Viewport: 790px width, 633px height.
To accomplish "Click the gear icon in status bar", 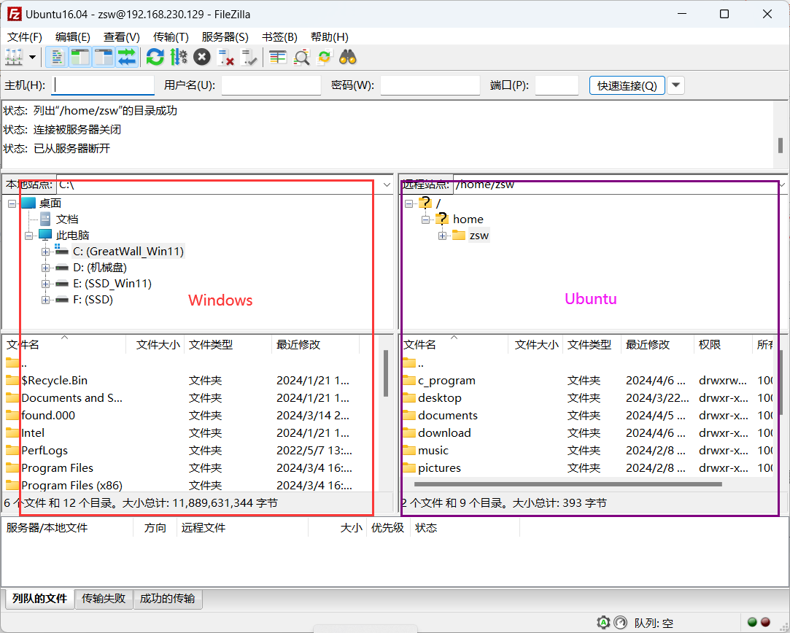I will tap(603, 622).
